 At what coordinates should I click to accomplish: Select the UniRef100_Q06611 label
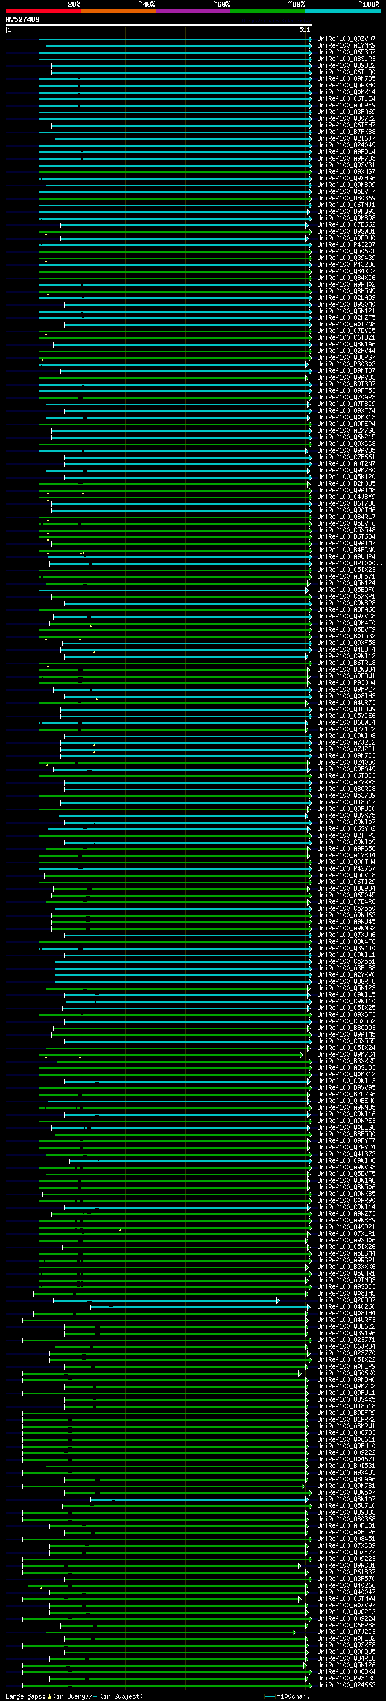pos(346,1440)
